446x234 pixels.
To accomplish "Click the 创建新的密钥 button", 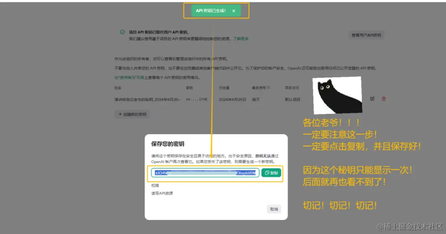I will point(132,114).
